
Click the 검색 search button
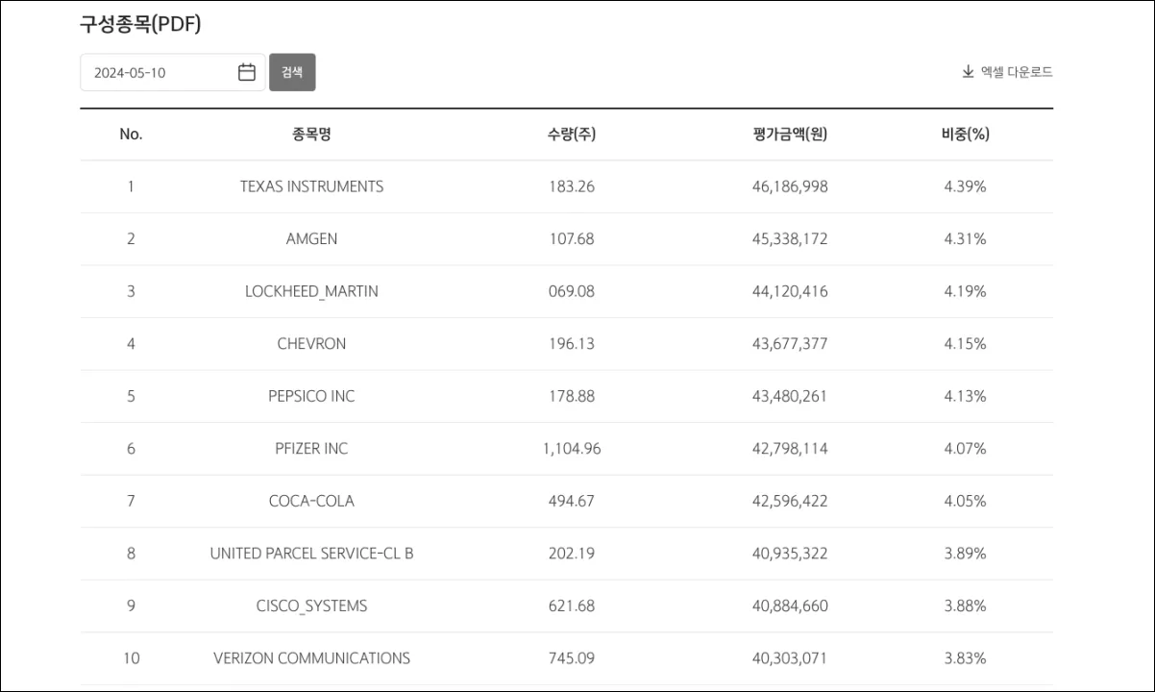[292, 72]
